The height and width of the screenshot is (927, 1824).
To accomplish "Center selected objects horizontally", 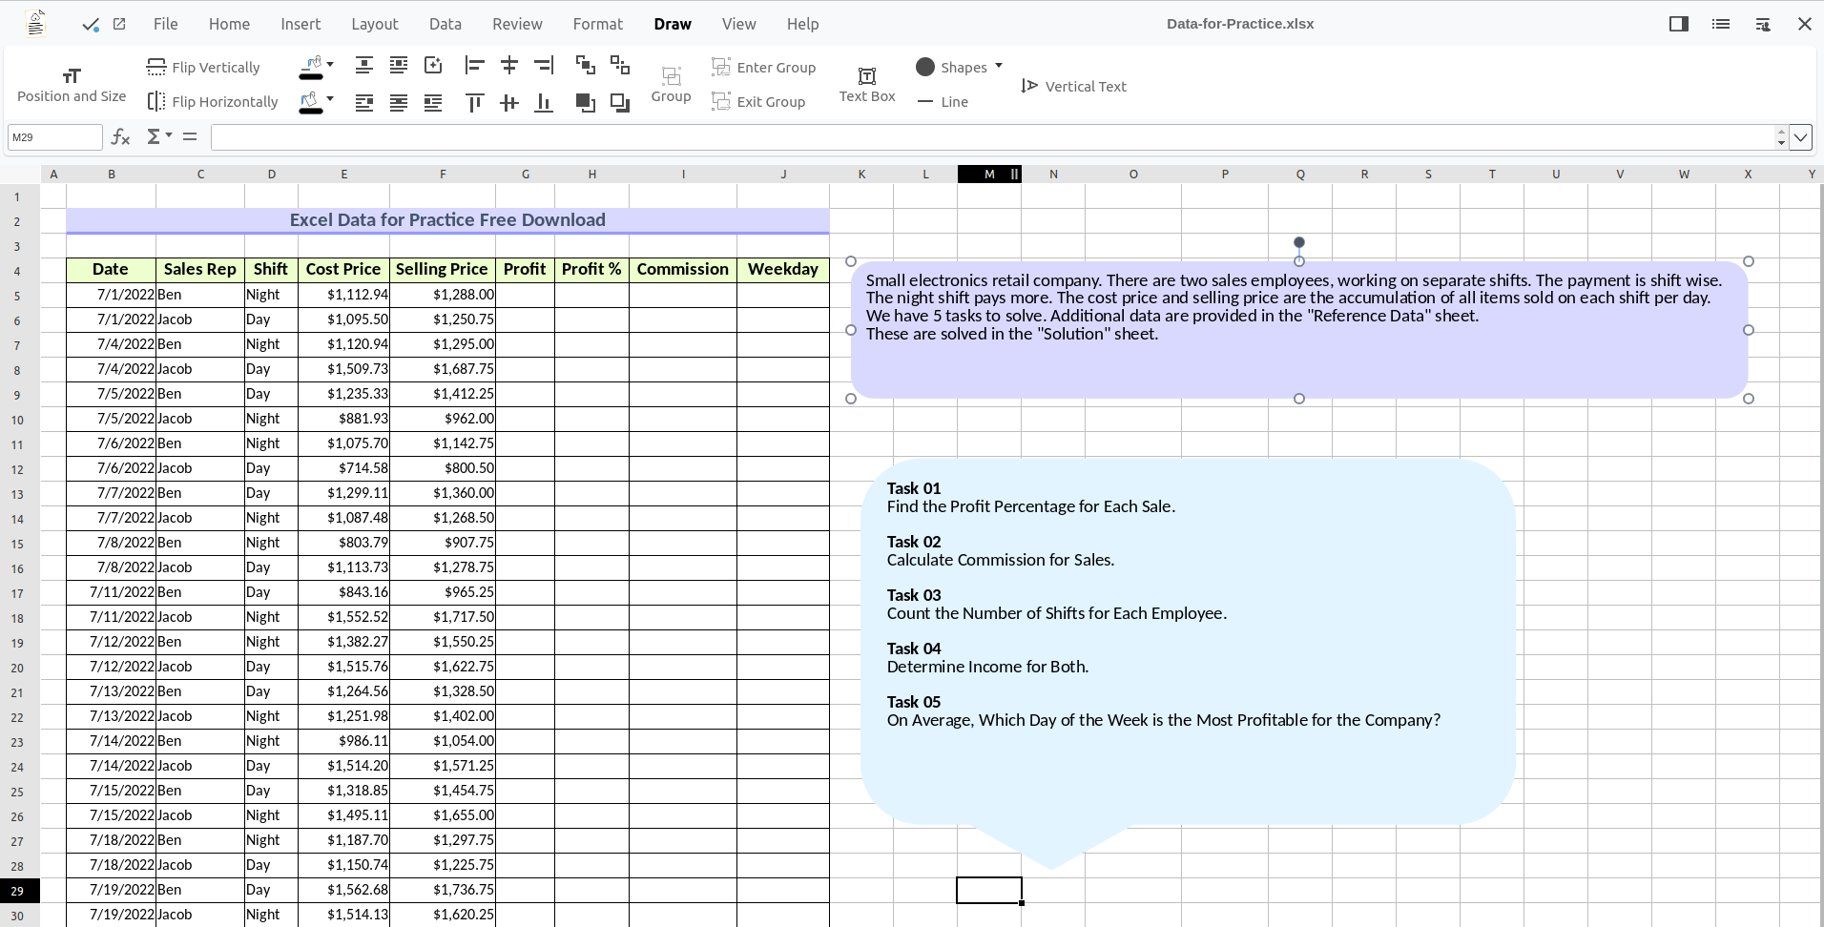I will pyautogui.click(x=509, y=65).
